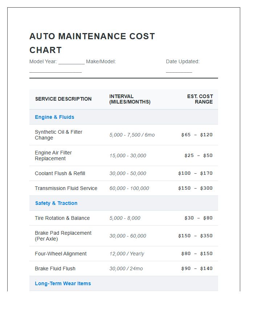
Task: Select the 'Engine & Fluids' section heading
Action: coord(54,117)
